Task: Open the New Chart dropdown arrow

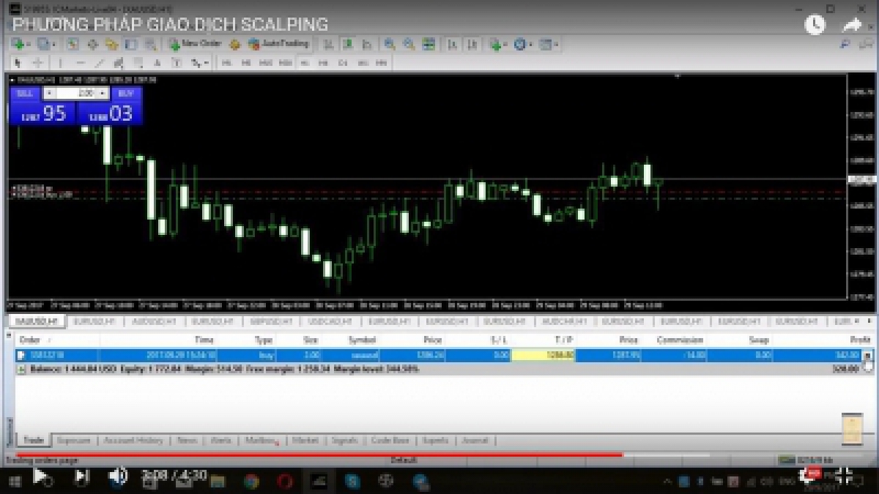Action: tap(29, 45)
